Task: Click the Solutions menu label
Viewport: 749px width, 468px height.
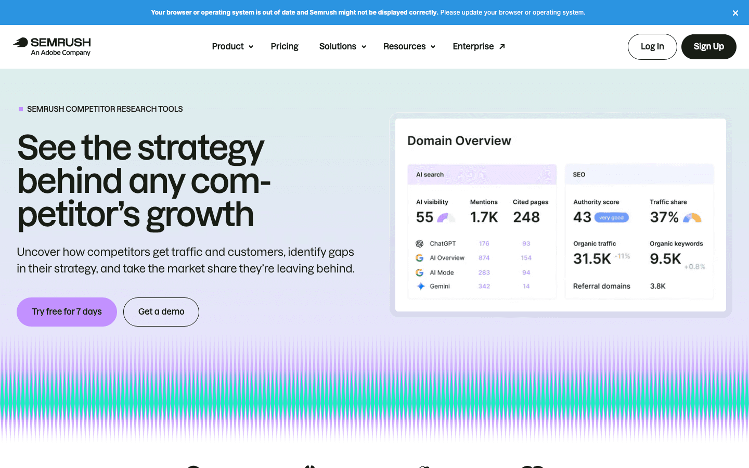Action: tap(338, 46)
